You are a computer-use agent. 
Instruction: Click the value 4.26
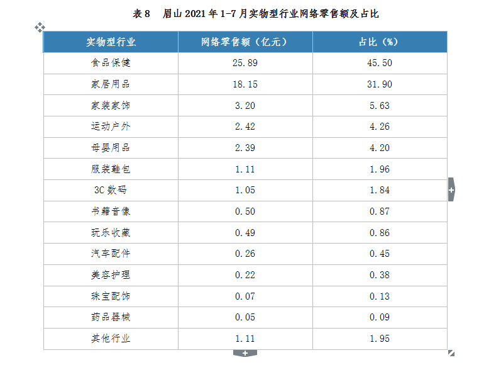(x=380, y=127)
